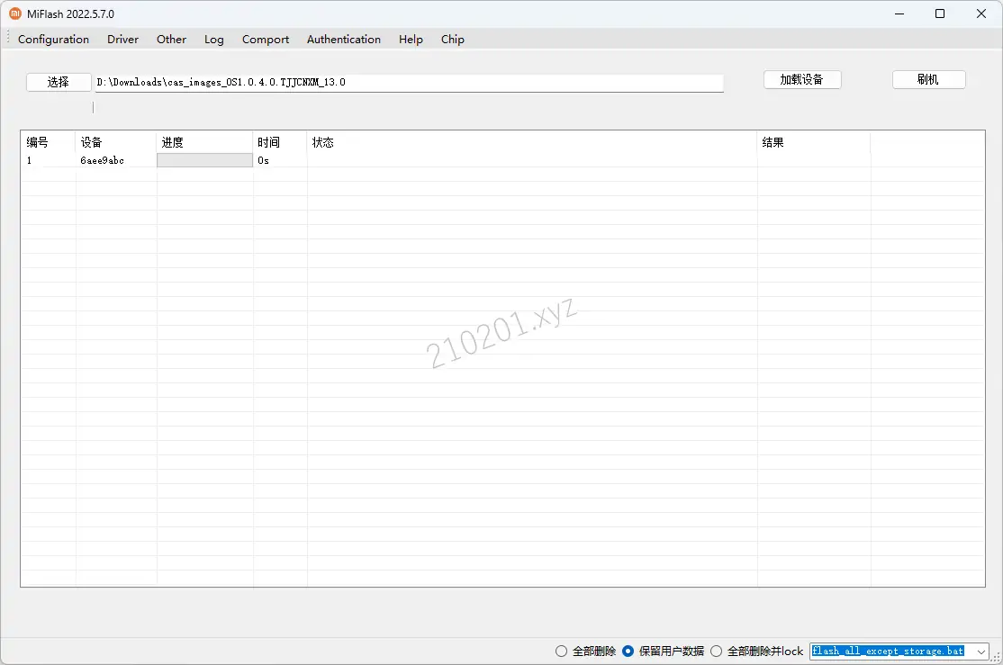Click the 编号 column header
The width and height of the screenshot is (1003, 665).
(x=48, y=142)
